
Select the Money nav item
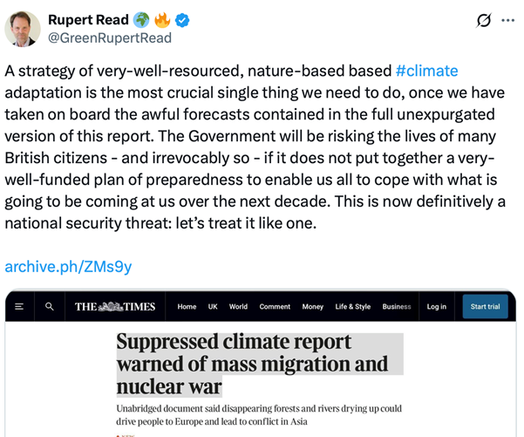(312, 307)
